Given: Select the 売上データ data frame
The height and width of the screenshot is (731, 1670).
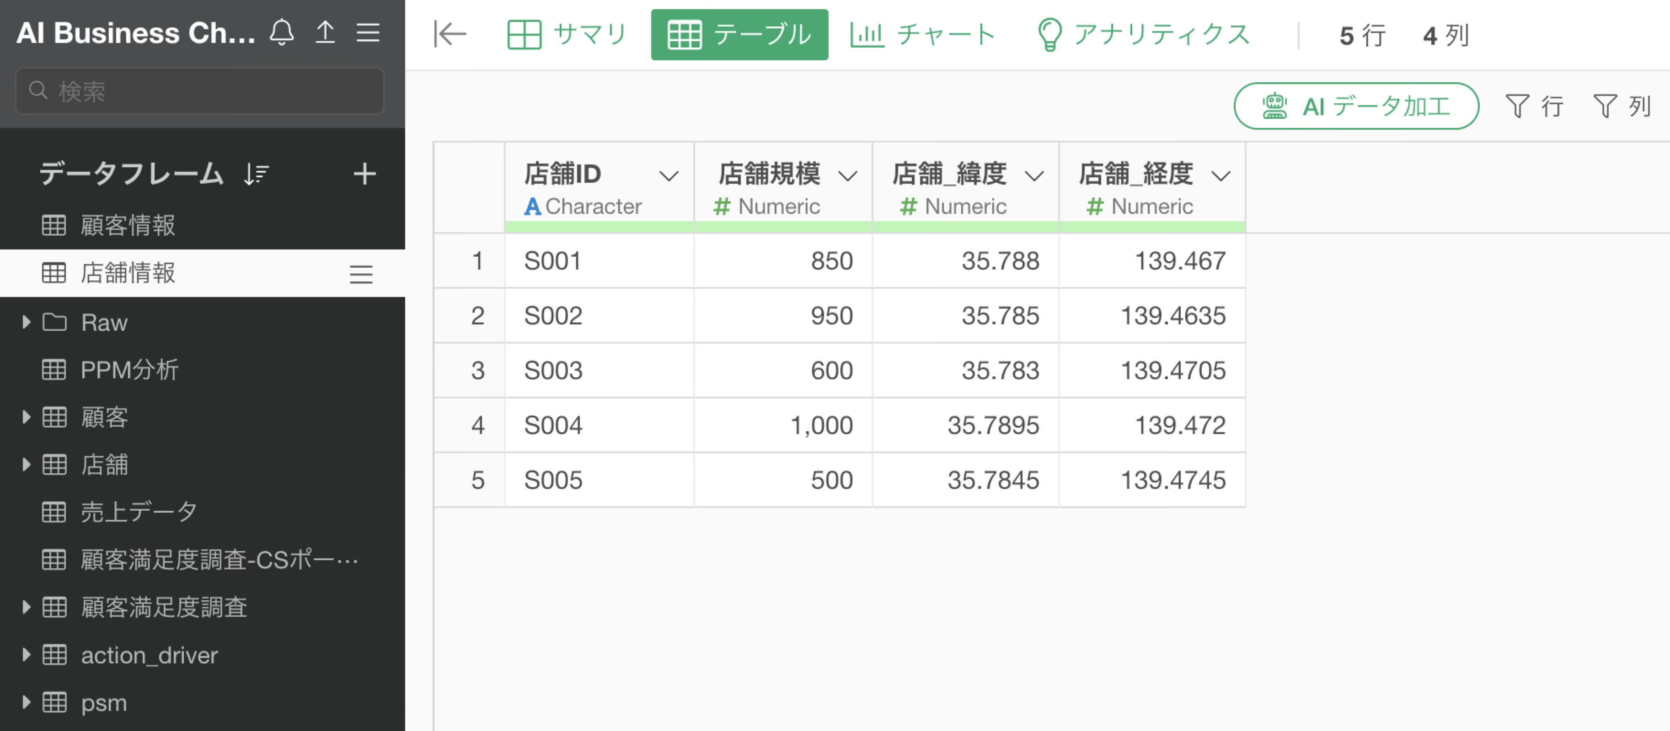Looking at the screenshot, I should coord(139,512).
